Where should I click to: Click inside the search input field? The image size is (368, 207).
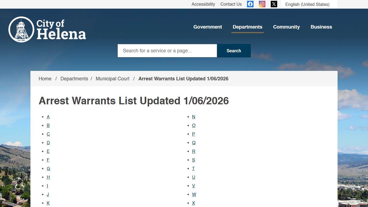(x=167, y=50)
